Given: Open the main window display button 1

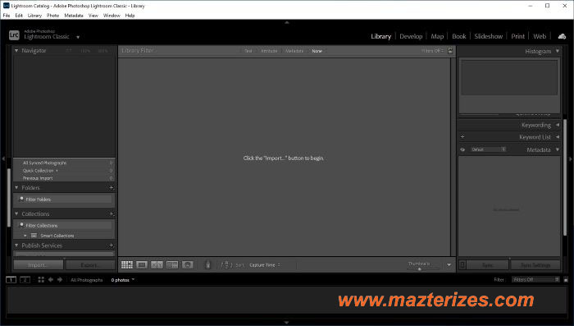Looking at the screenshot, I should pyautogui.click(x=11, y=280).
